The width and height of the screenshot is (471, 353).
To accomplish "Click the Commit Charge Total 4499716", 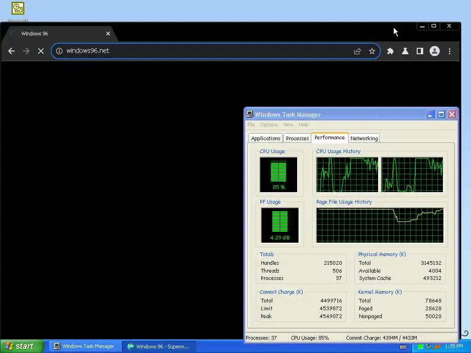I will tap(331, 301).
